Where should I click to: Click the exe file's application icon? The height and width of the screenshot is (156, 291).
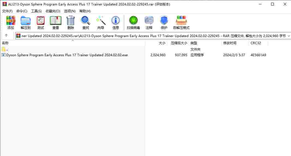click(x=3, y=55)
